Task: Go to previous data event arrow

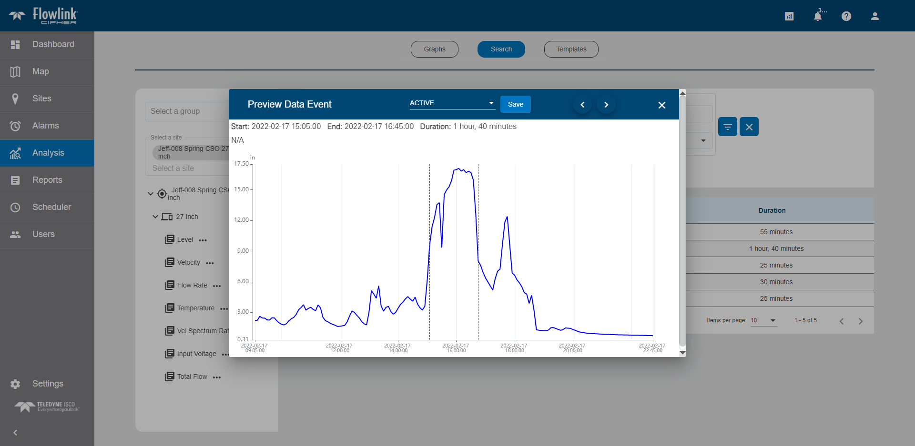Action: 582,105
